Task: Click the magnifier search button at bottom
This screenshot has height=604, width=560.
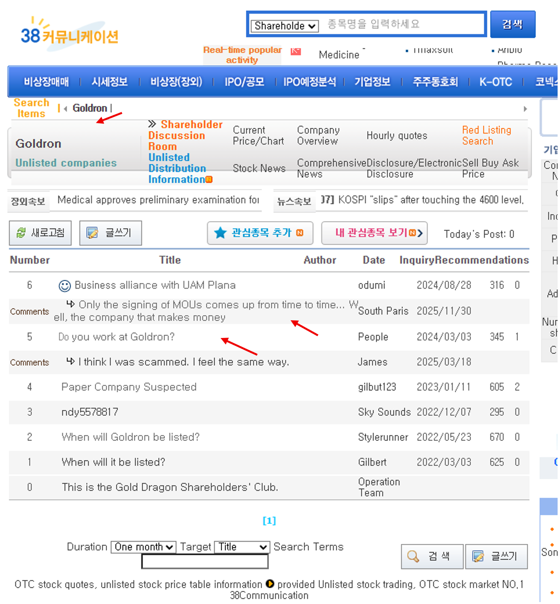Action: point(432,556)
